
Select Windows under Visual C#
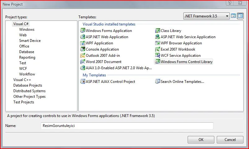click(27, 29)
